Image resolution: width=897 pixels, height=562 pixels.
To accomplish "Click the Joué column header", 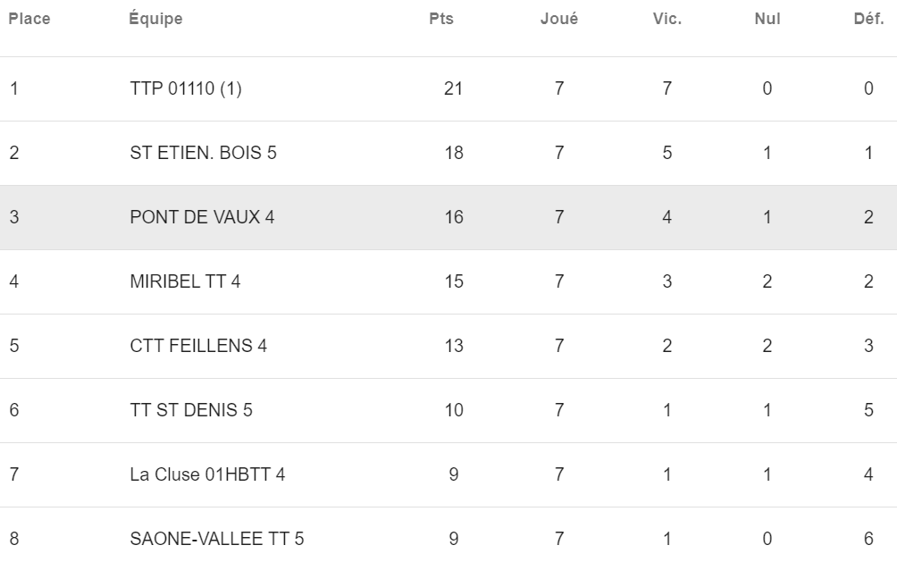I will point(559,19).
